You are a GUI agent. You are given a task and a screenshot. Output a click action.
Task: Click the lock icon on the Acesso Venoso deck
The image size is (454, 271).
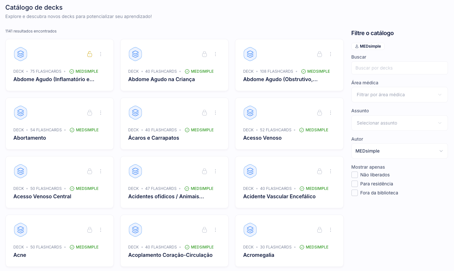click(x=320, y=113)
